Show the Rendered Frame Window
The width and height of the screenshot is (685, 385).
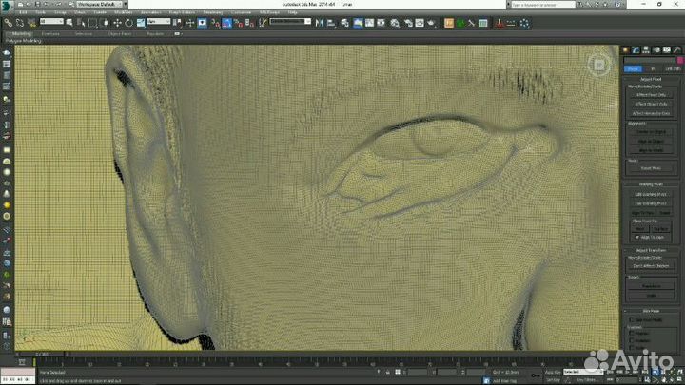pyautogui.click(x=420, y=23)
